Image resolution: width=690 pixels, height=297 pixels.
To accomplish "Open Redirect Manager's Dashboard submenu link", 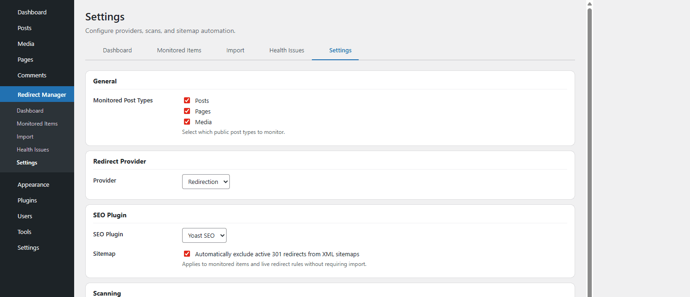I will (30, 111).
